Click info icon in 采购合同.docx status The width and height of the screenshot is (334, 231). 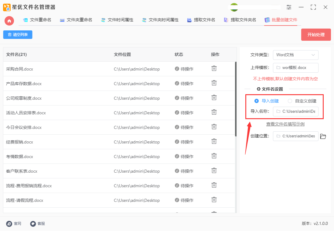177,69
